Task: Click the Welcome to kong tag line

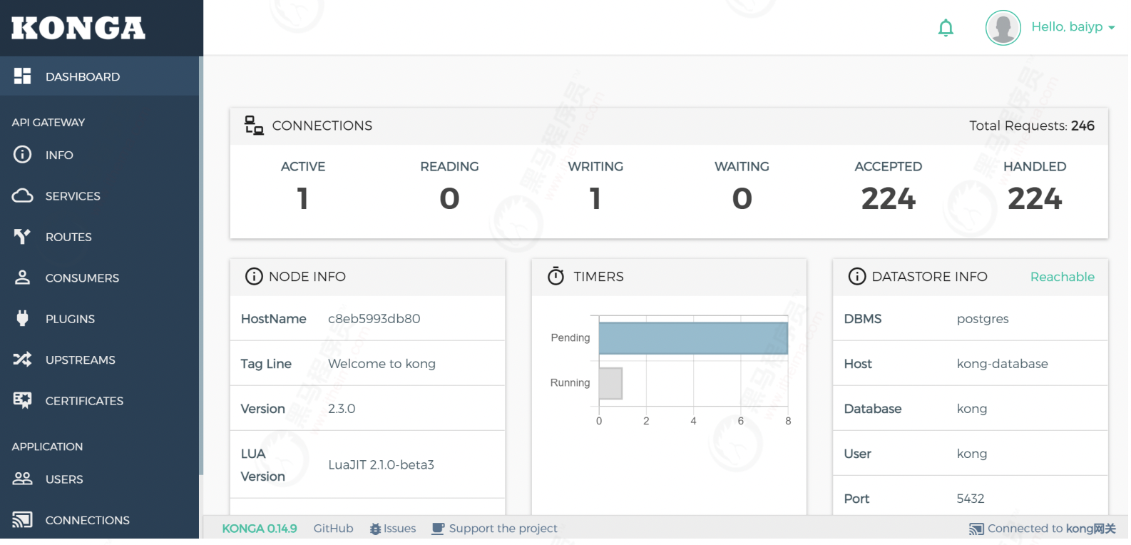Action: pos(382,364)
